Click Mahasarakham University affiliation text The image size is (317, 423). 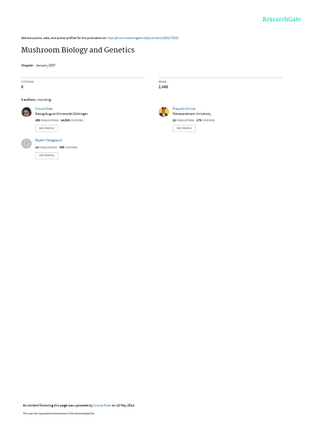click(192, 114)
